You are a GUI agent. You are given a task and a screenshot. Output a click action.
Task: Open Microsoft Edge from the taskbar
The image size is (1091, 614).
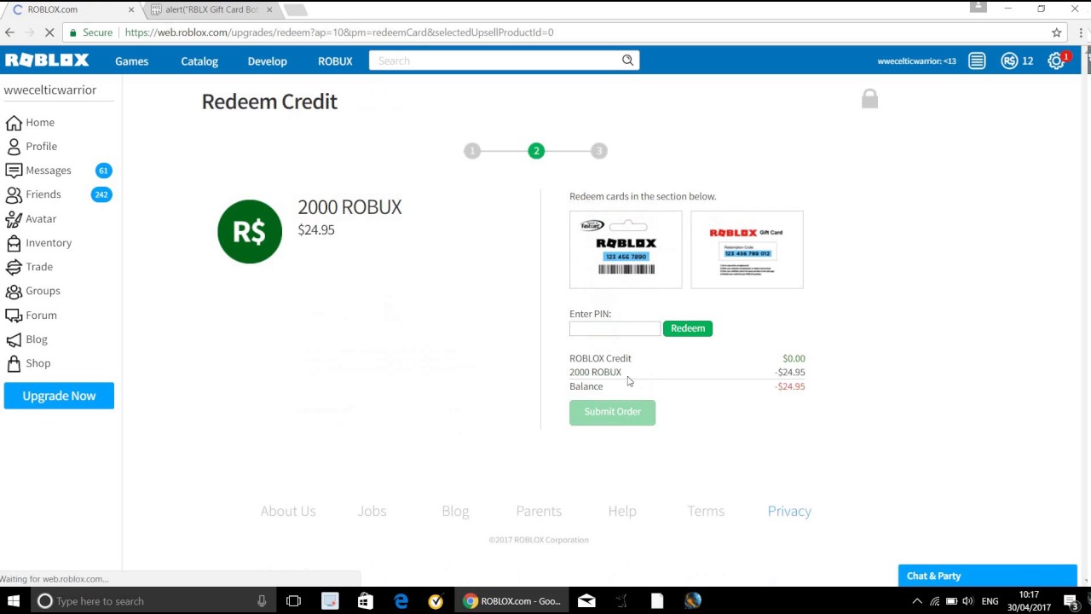click(401, 601)
